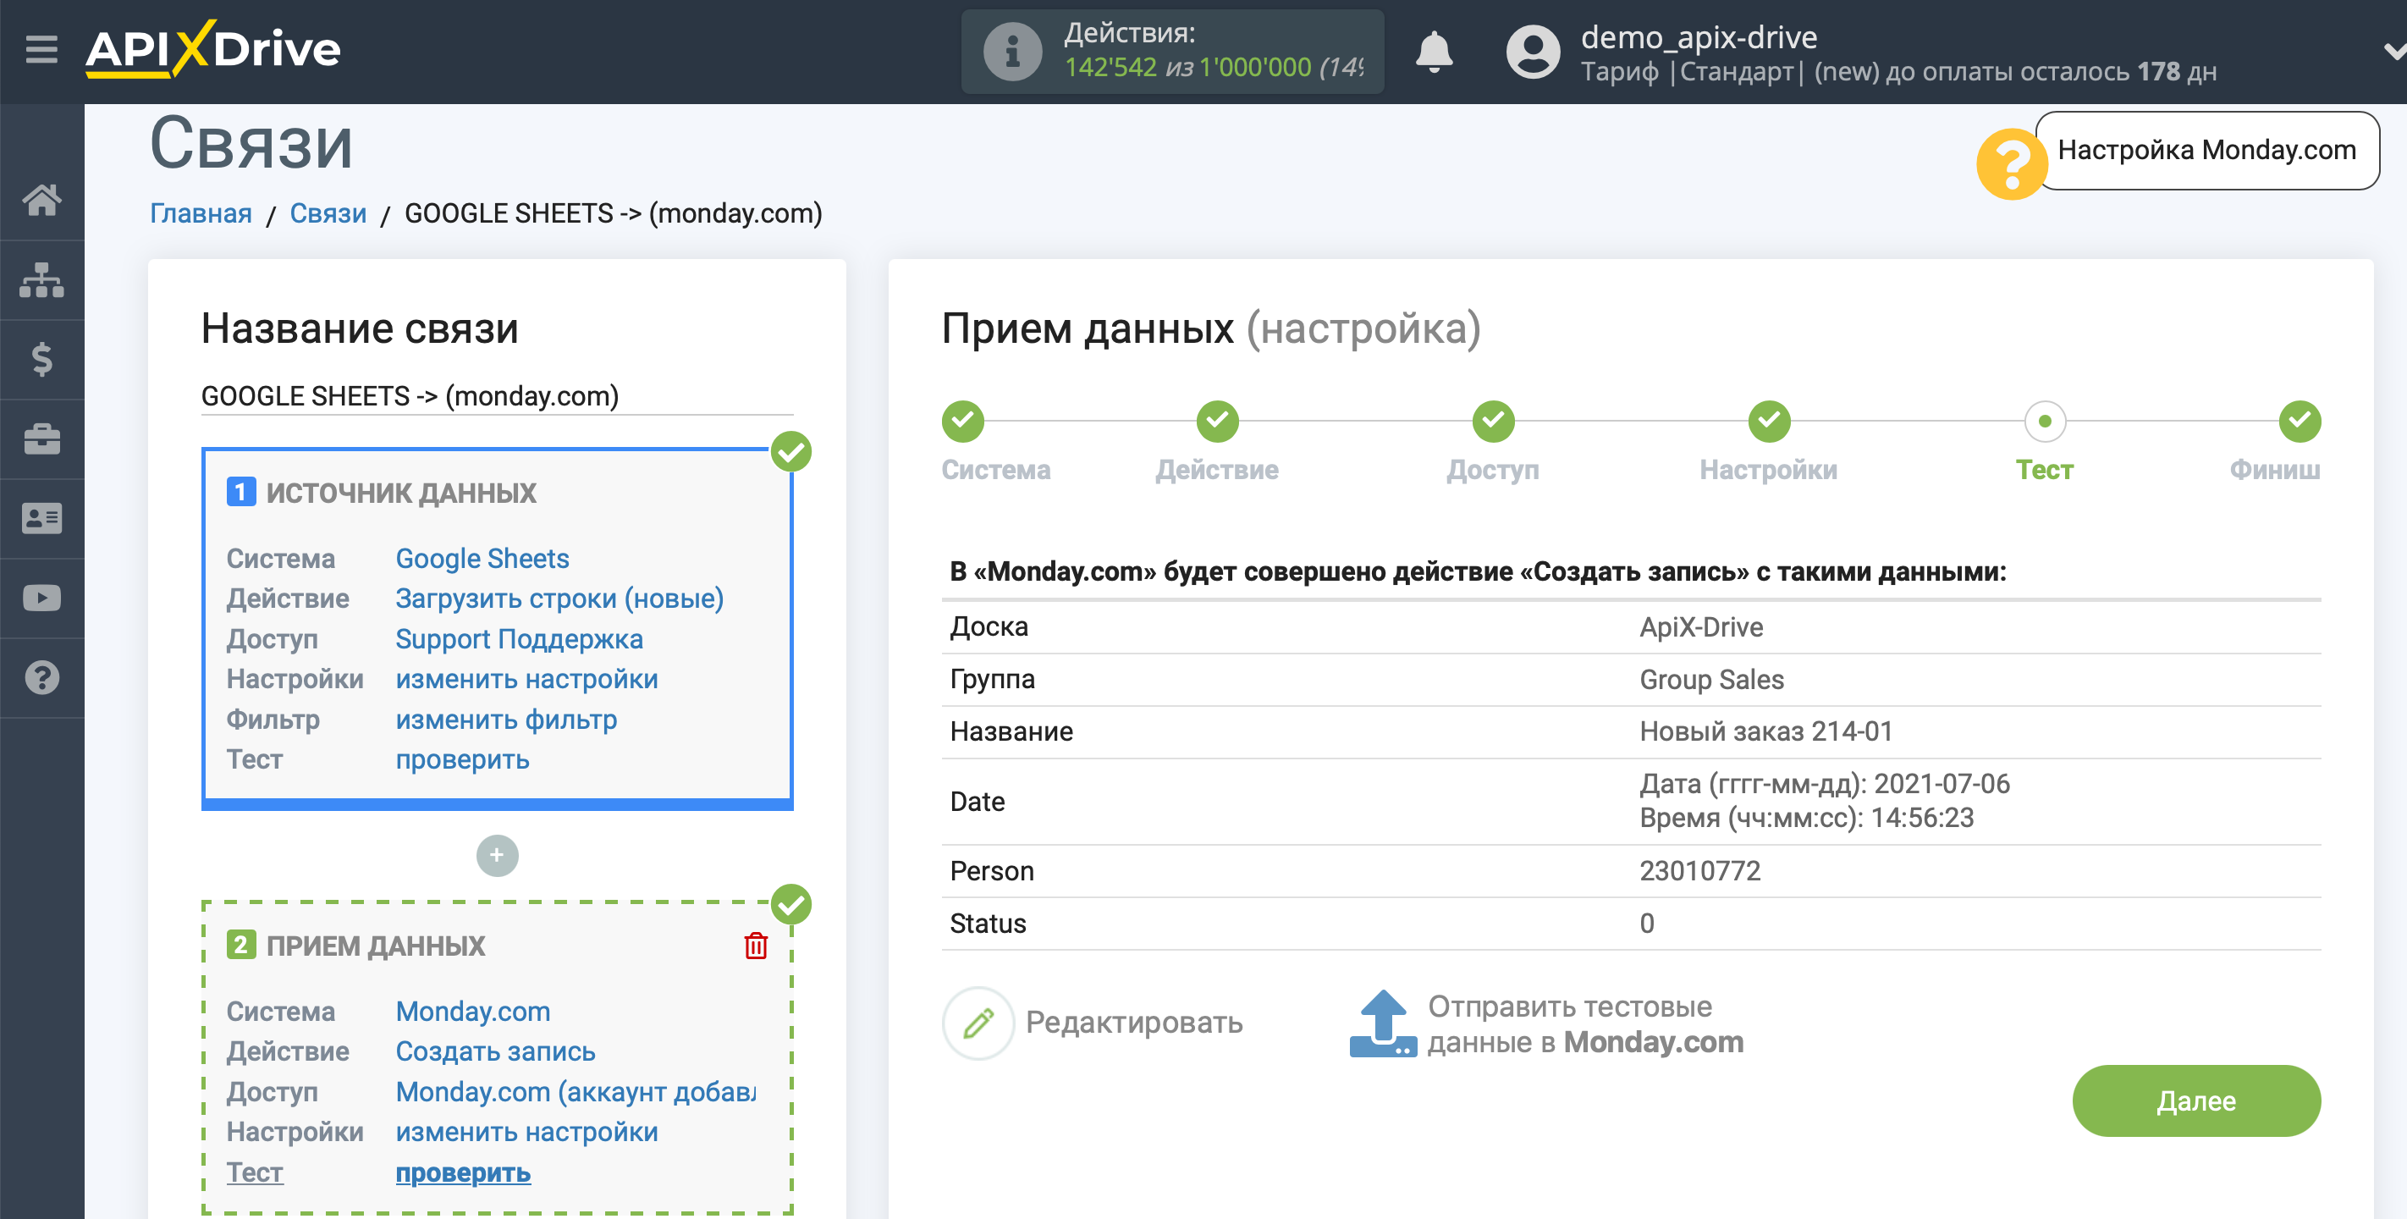Click the green check on receiver block

coord(791,904)
